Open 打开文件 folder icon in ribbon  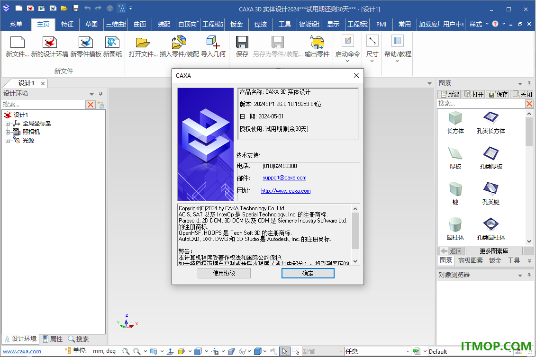pos(143,43)
